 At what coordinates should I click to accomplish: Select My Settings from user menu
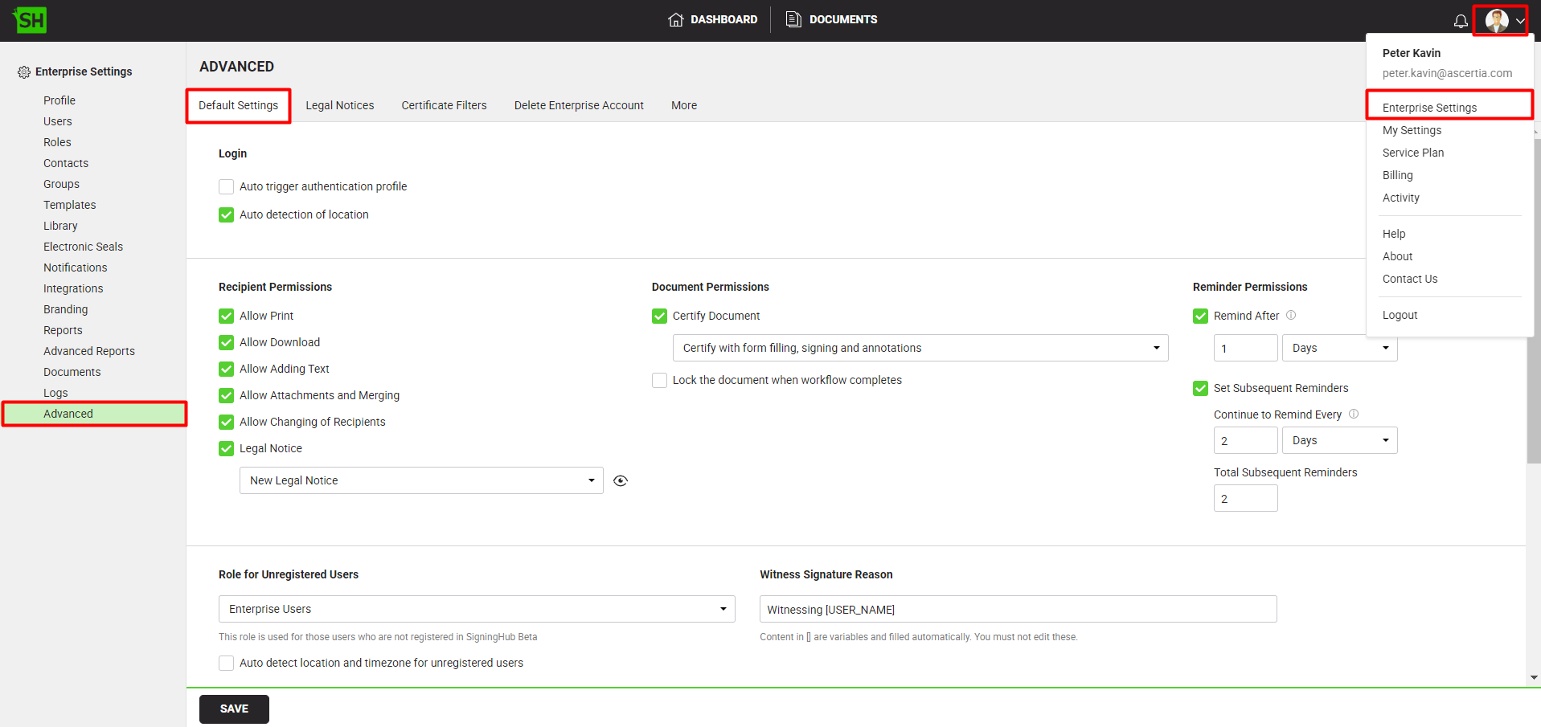(1412, 130)
